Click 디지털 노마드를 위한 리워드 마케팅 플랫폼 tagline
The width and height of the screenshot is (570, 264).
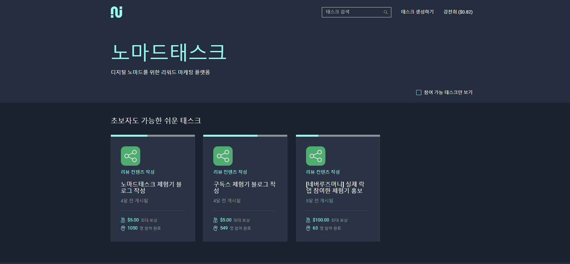click(161, 72)
